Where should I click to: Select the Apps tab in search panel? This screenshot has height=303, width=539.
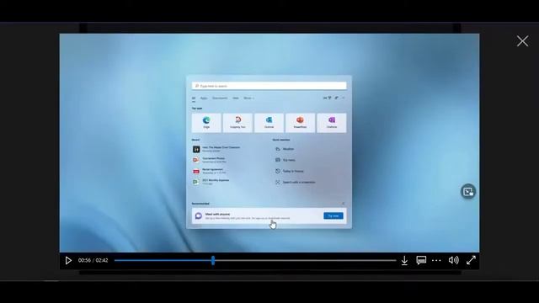[x=204, y=98]
